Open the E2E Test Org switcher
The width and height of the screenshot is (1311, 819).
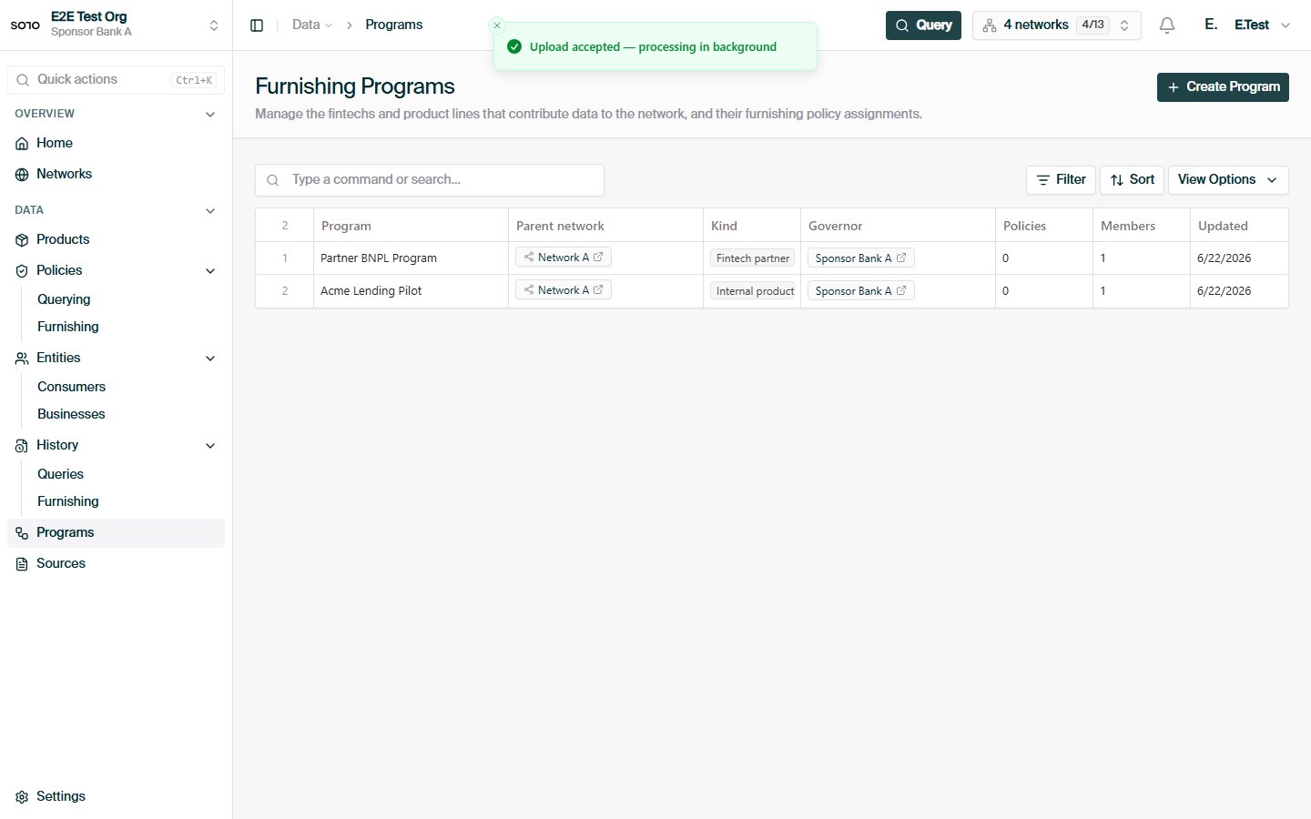click(116, 25)
